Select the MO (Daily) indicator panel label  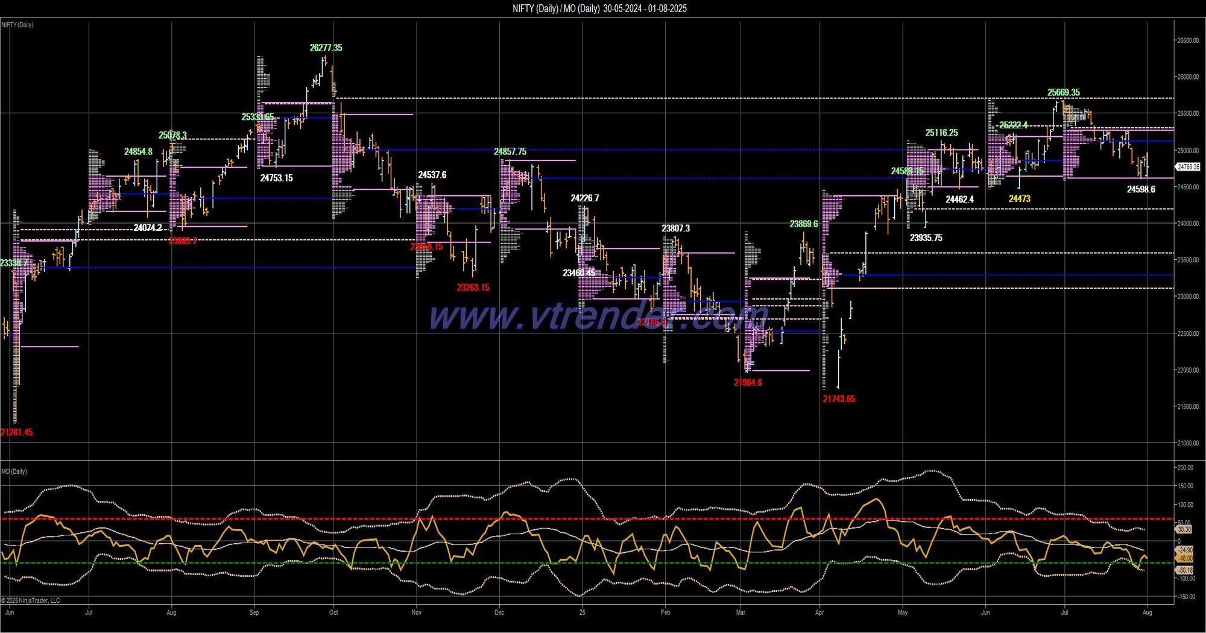click(14, 471)
